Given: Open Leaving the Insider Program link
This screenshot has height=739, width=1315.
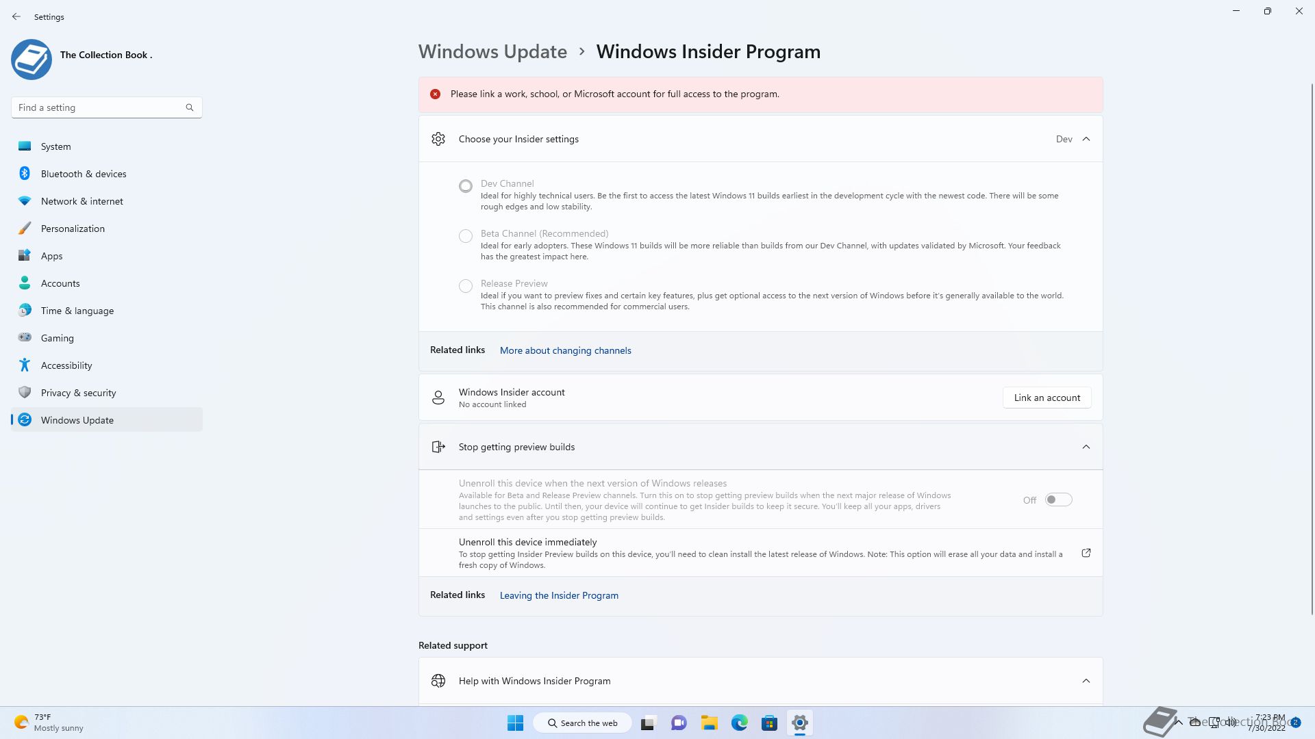Looking at the screenshot, I should [559, 595].
